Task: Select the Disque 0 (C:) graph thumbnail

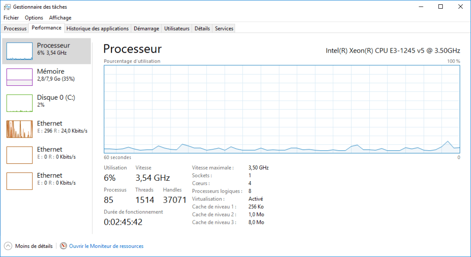Action: tap(20, 103)
